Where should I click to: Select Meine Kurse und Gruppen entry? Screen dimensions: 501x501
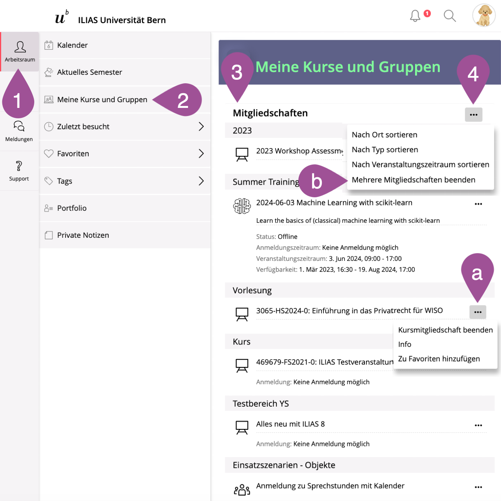[x=102, y=99]
